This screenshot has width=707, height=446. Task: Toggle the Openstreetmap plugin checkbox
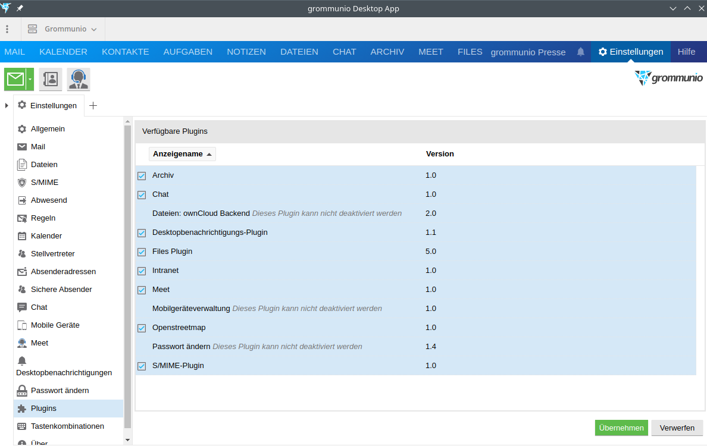142,328
